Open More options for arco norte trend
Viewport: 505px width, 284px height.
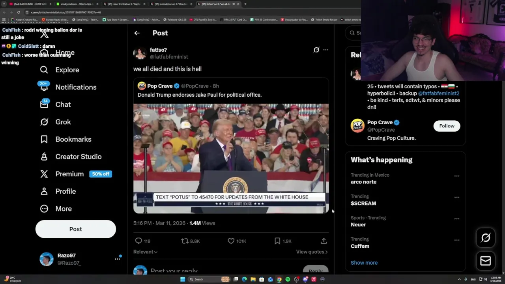point(457,176)
